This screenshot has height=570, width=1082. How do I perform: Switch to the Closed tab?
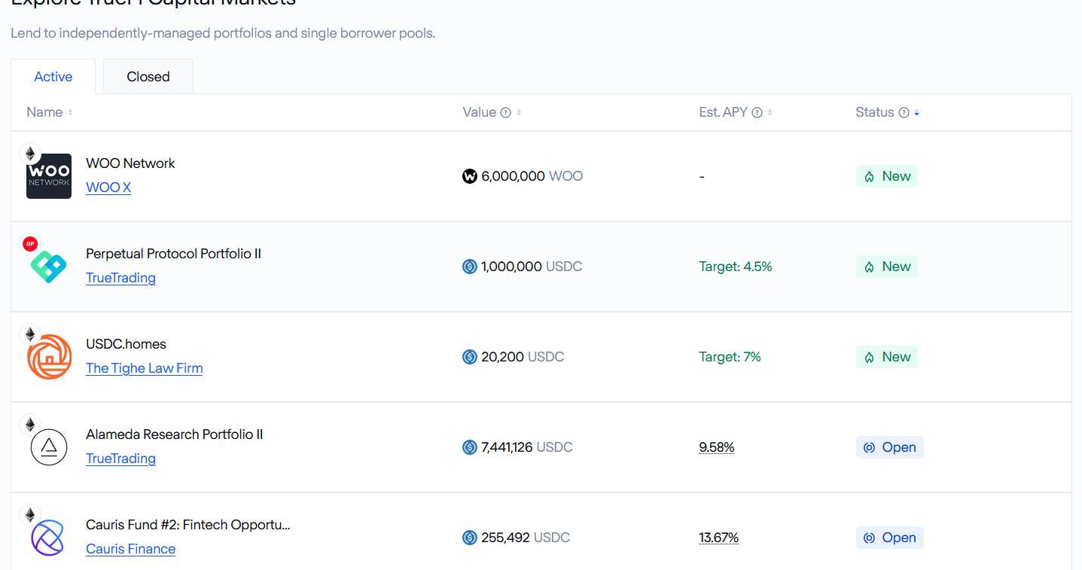148,77
